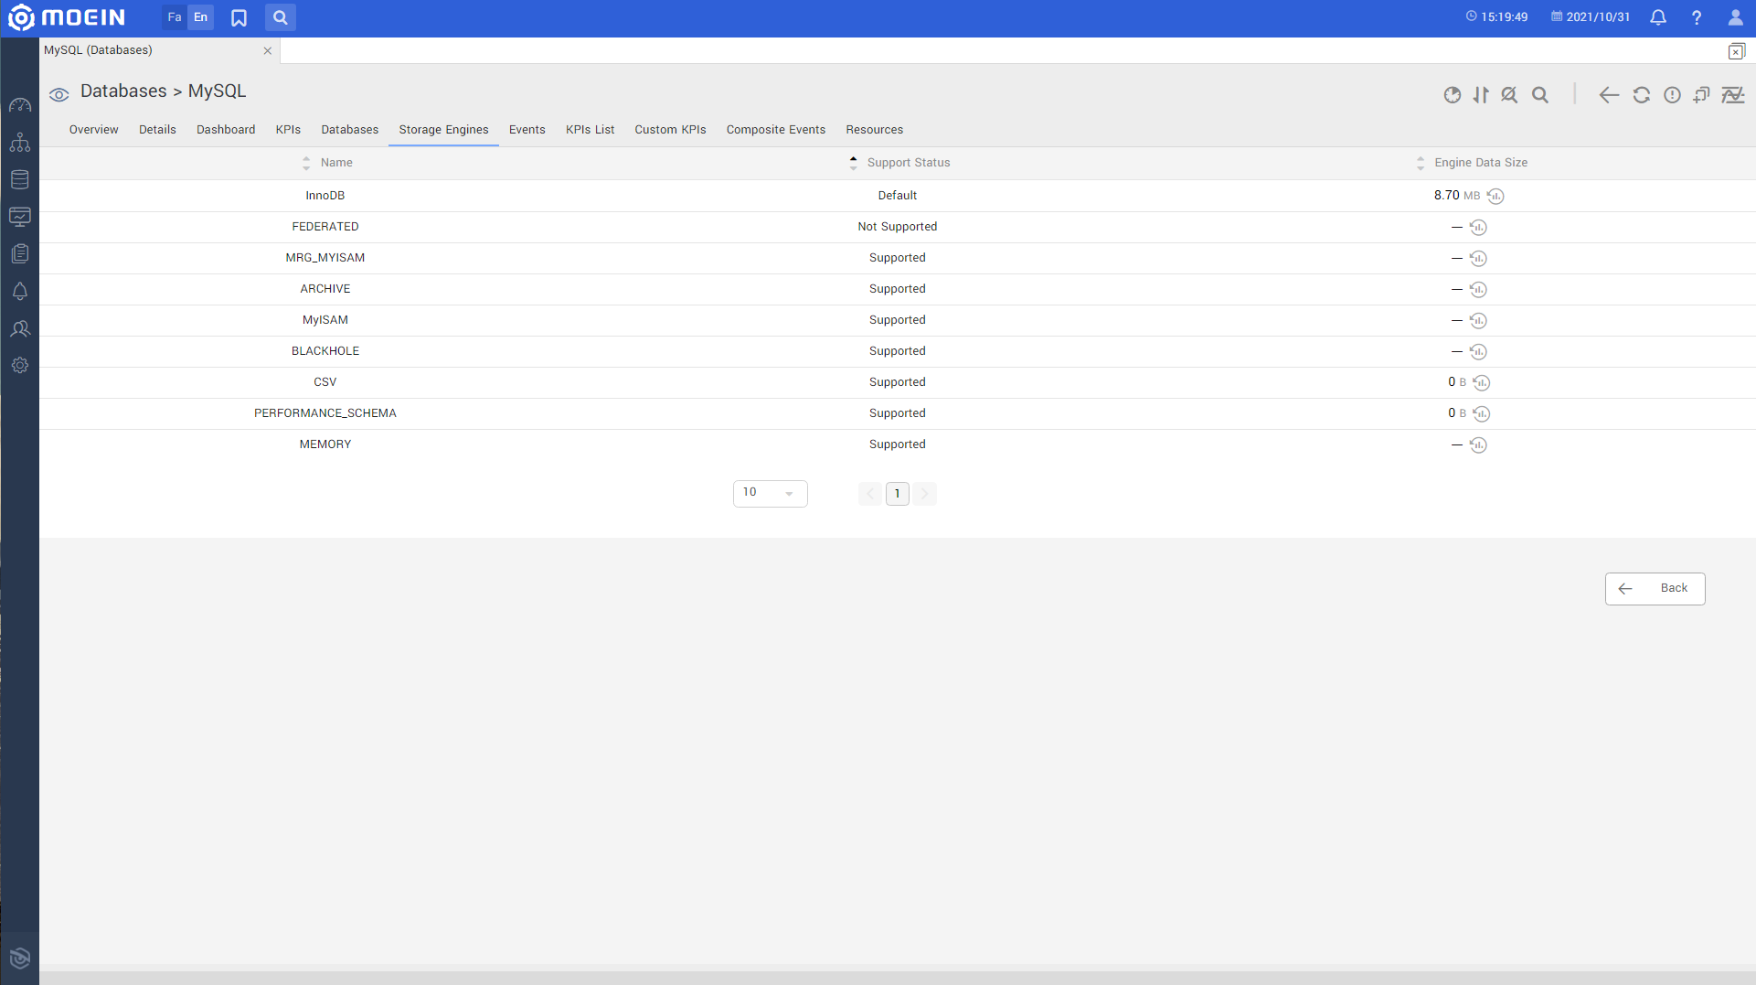
Task: Close all tabs icon at top right
Action: tap(1736, 51)
